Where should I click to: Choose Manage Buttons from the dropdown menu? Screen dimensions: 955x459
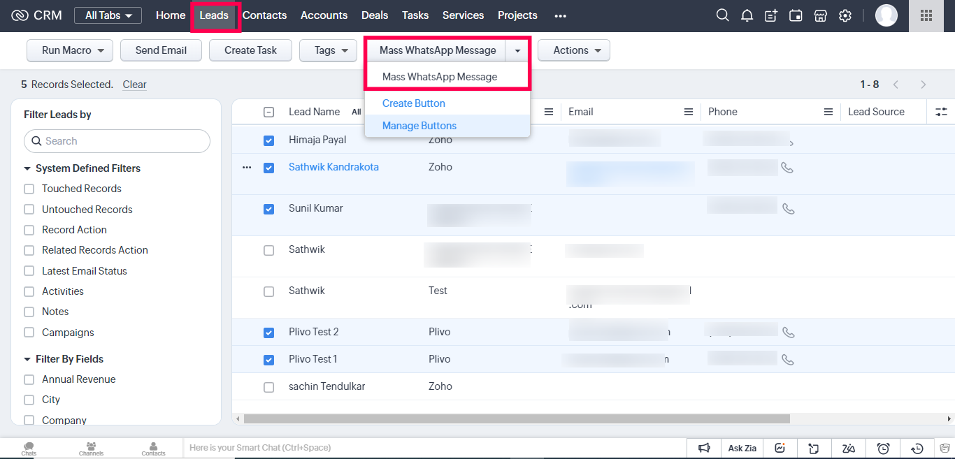[419, 126]
